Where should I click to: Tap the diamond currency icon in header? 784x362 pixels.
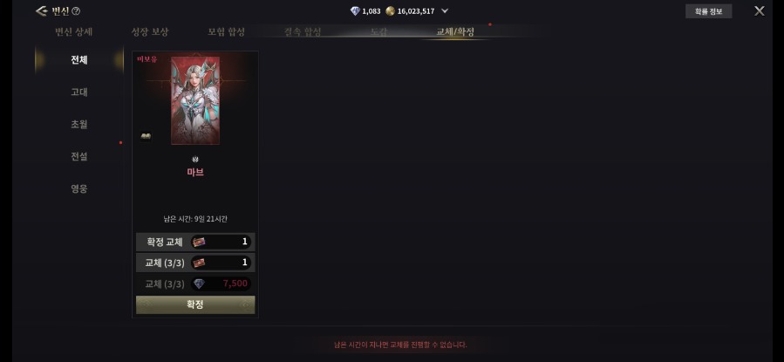point(355,11)
